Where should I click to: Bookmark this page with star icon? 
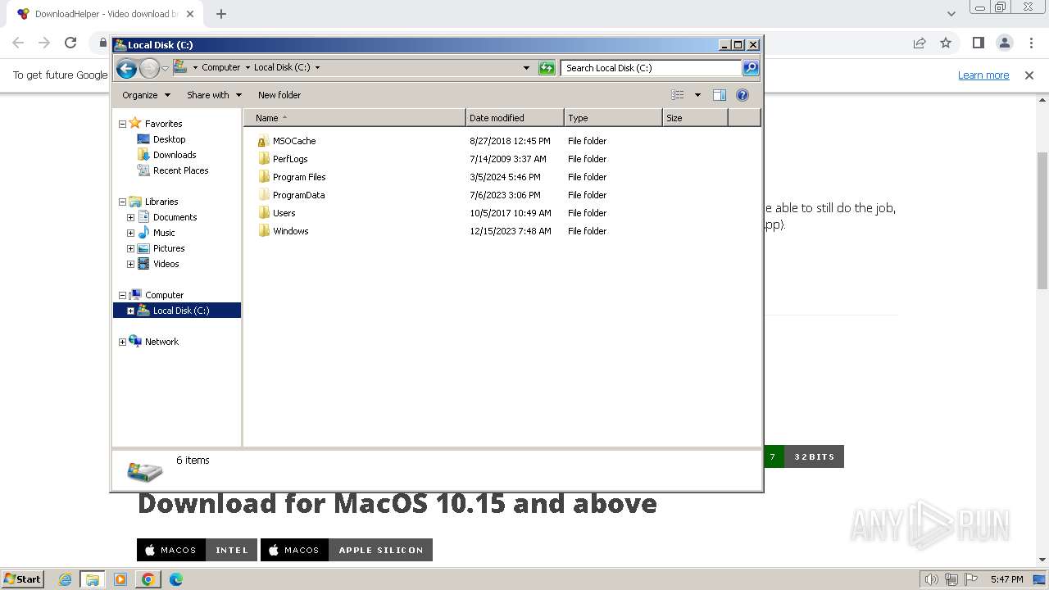[x=946, y=43]
